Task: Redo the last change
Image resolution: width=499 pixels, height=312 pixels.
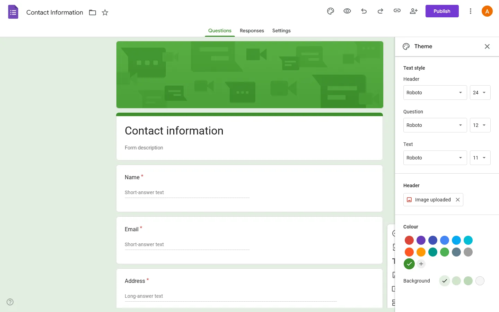Action: click(380, 11)
